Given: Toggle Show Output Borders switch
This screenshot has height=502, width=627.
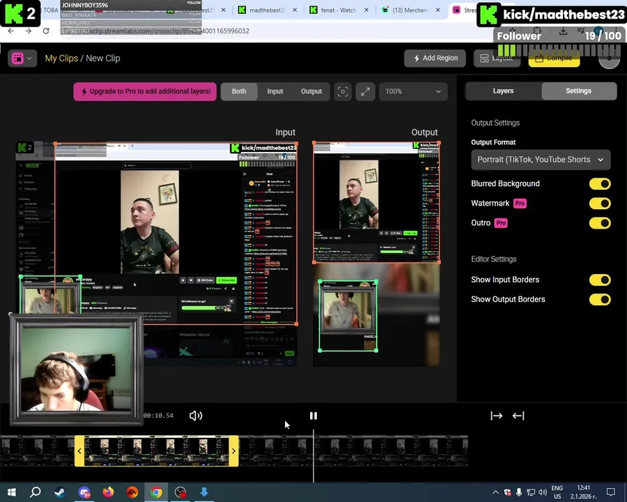Looking at the screenshot, I should click(x=600, y=299).
